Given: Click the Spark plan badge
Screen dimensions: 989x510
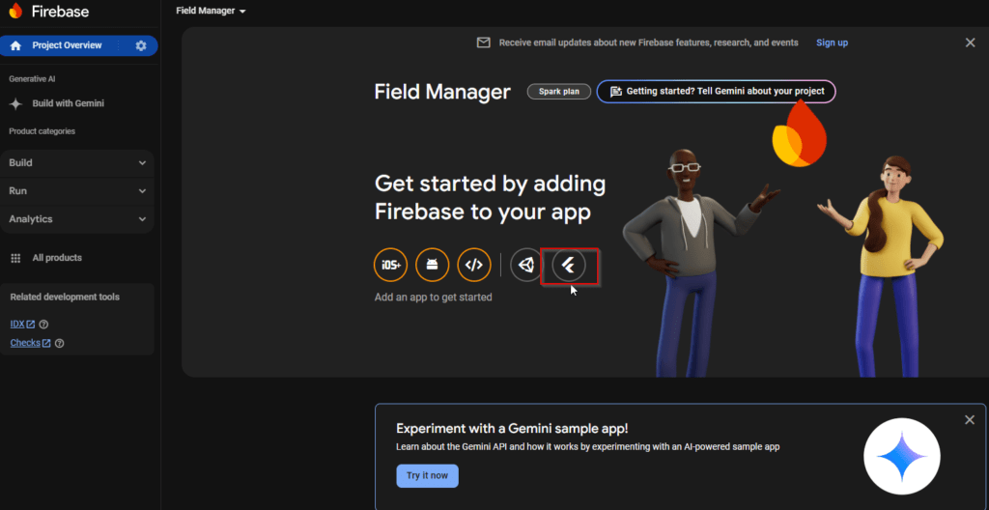Looking at the screenshot, I should tap(559, 92).
